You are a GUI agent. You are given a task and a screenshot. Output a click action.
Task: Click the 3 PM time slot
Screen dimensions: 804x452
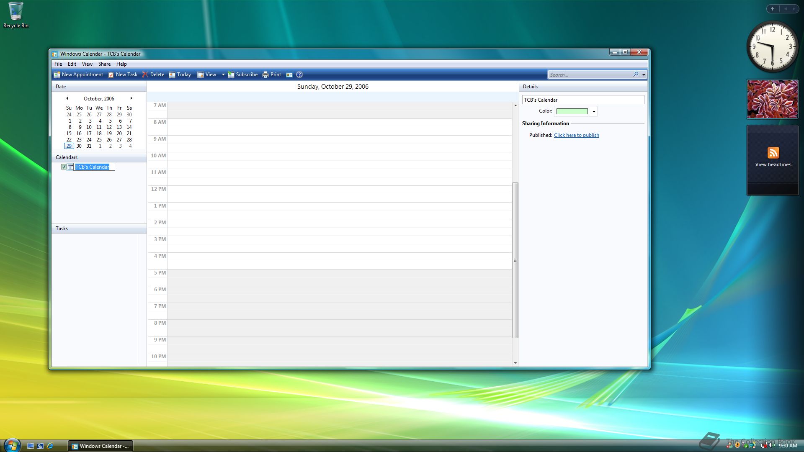pos(339,244)
